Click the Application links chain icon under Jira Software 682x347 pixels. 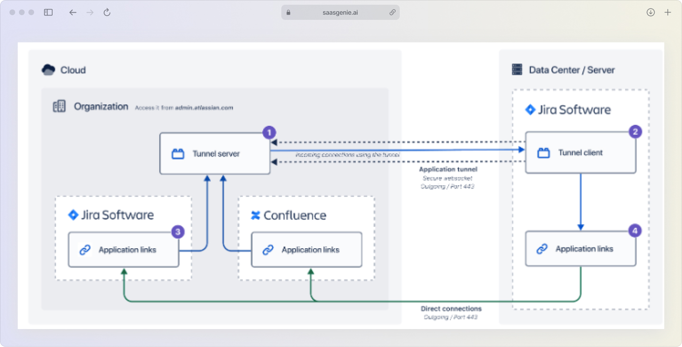[x=86, y=249]
